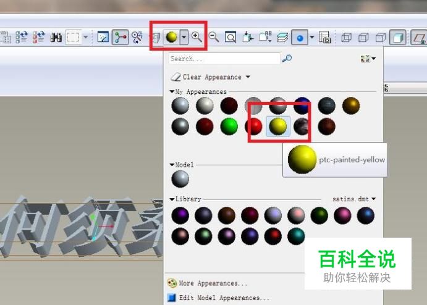Enable Hidden Line display style

point(363,37)
